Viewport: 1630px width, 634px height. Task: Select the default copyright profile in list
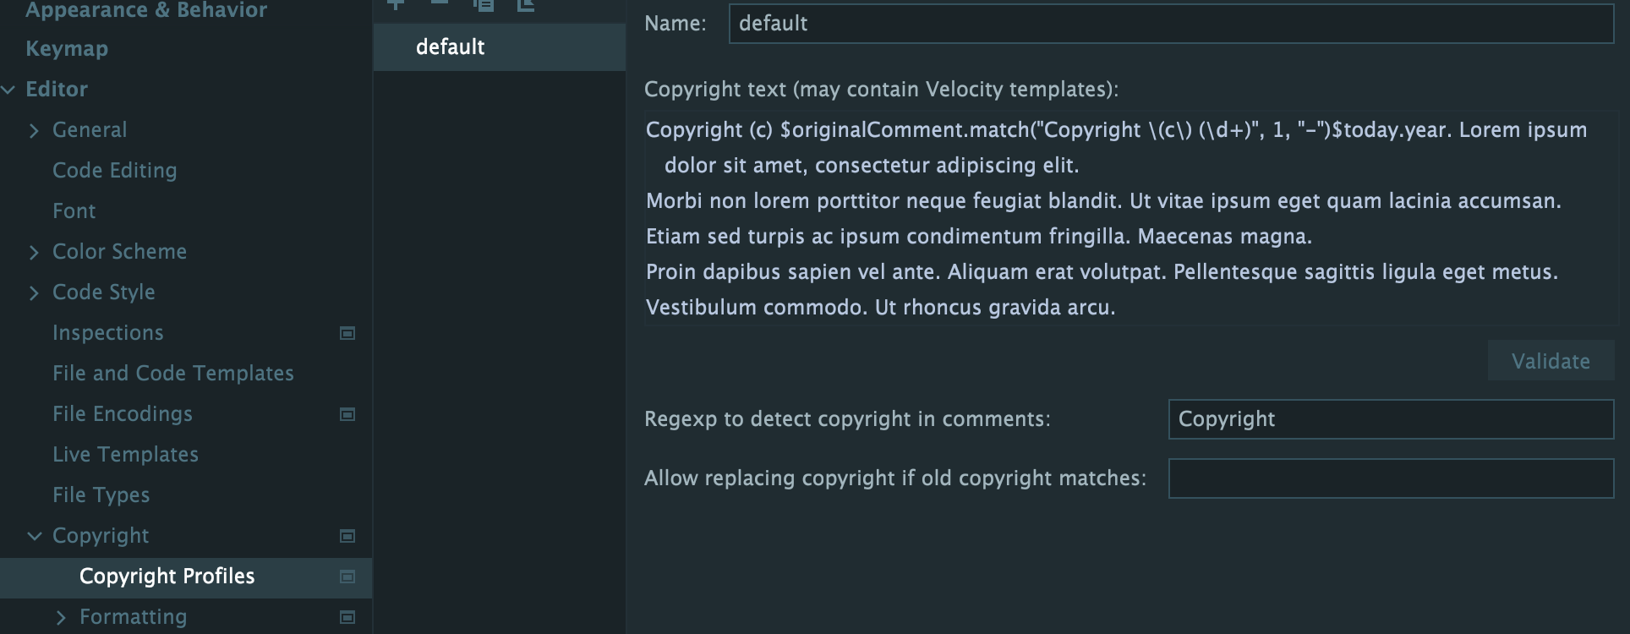(451, 47)
